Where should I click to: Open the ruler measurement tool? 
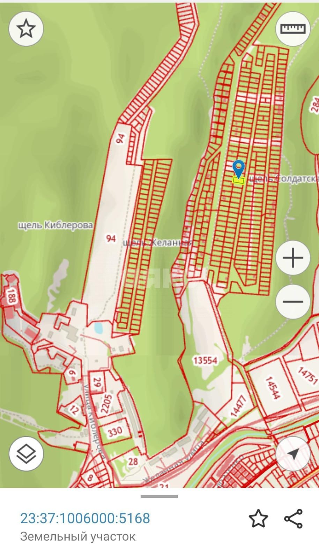pyautogui.click(x=293, y=29)
